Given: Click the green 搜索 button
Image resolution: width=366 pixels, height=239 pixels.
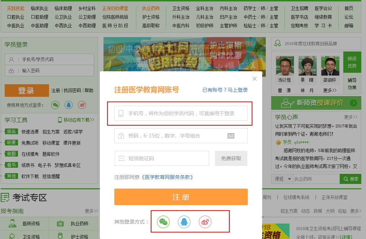Looking at the screenshot, I should tap(350, 179).
